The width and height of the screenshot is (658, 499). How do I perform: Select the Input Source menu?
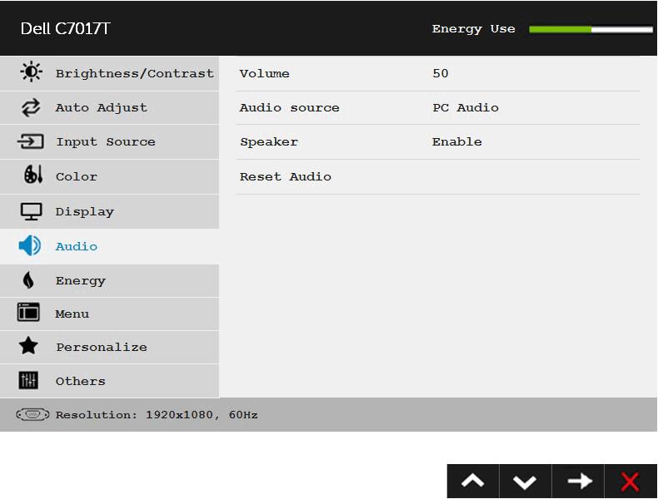[x=109, y=141]
